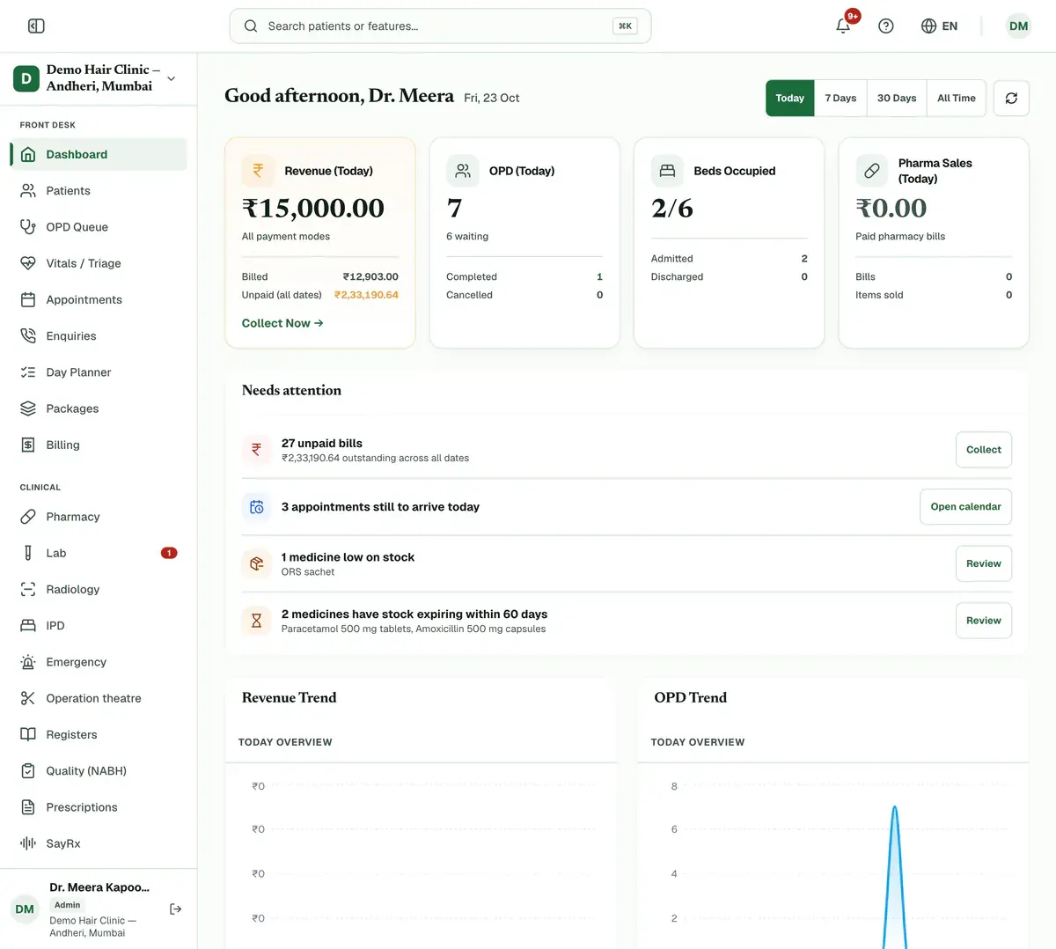
Task: Click Collect for 27 unpaid bills
Action: pos(984,450)
